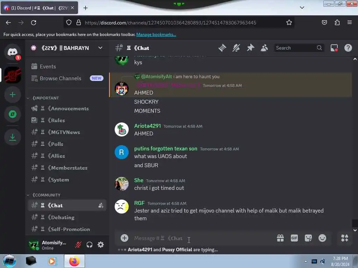358x268 pixels.
Task: Click Firefox back arrow
Action: point(8,23)
